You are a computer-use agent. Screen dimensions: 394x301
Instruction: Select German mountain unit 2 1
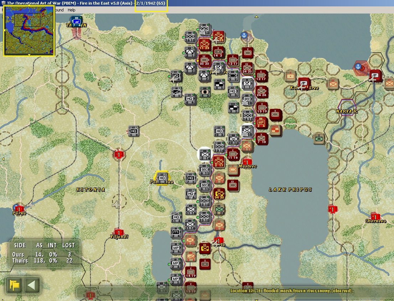[x=190, y=52]
